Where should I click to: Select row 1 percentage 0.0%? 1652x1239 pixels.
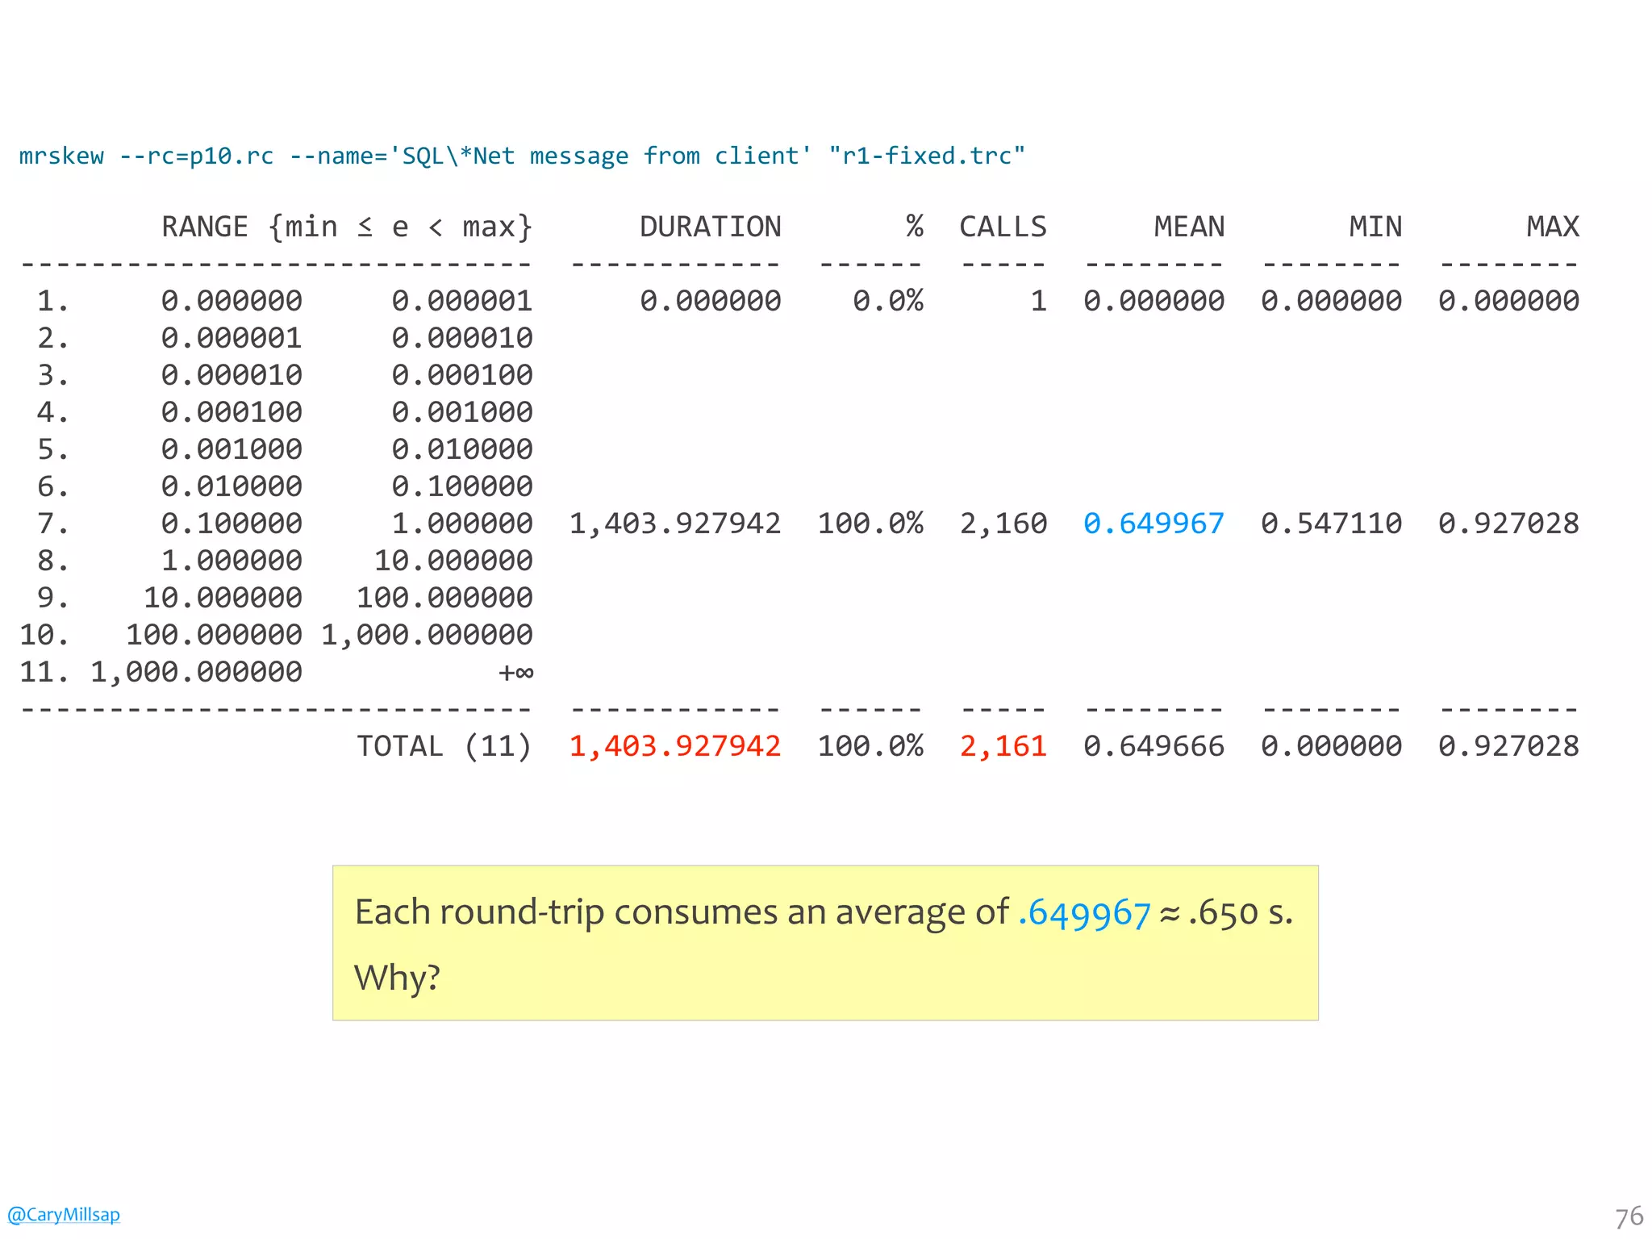pos(887,301)
